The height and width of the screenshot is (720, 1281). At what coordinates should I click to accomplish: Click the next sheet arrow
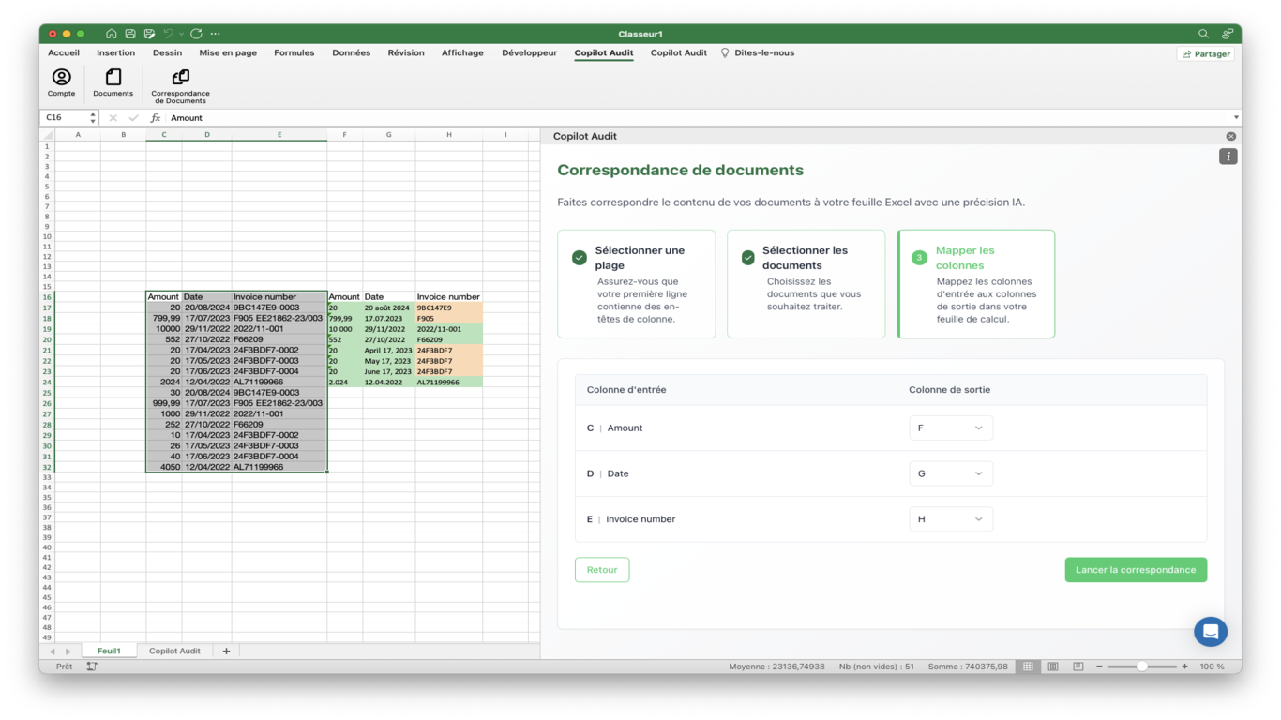pos(68,652)
